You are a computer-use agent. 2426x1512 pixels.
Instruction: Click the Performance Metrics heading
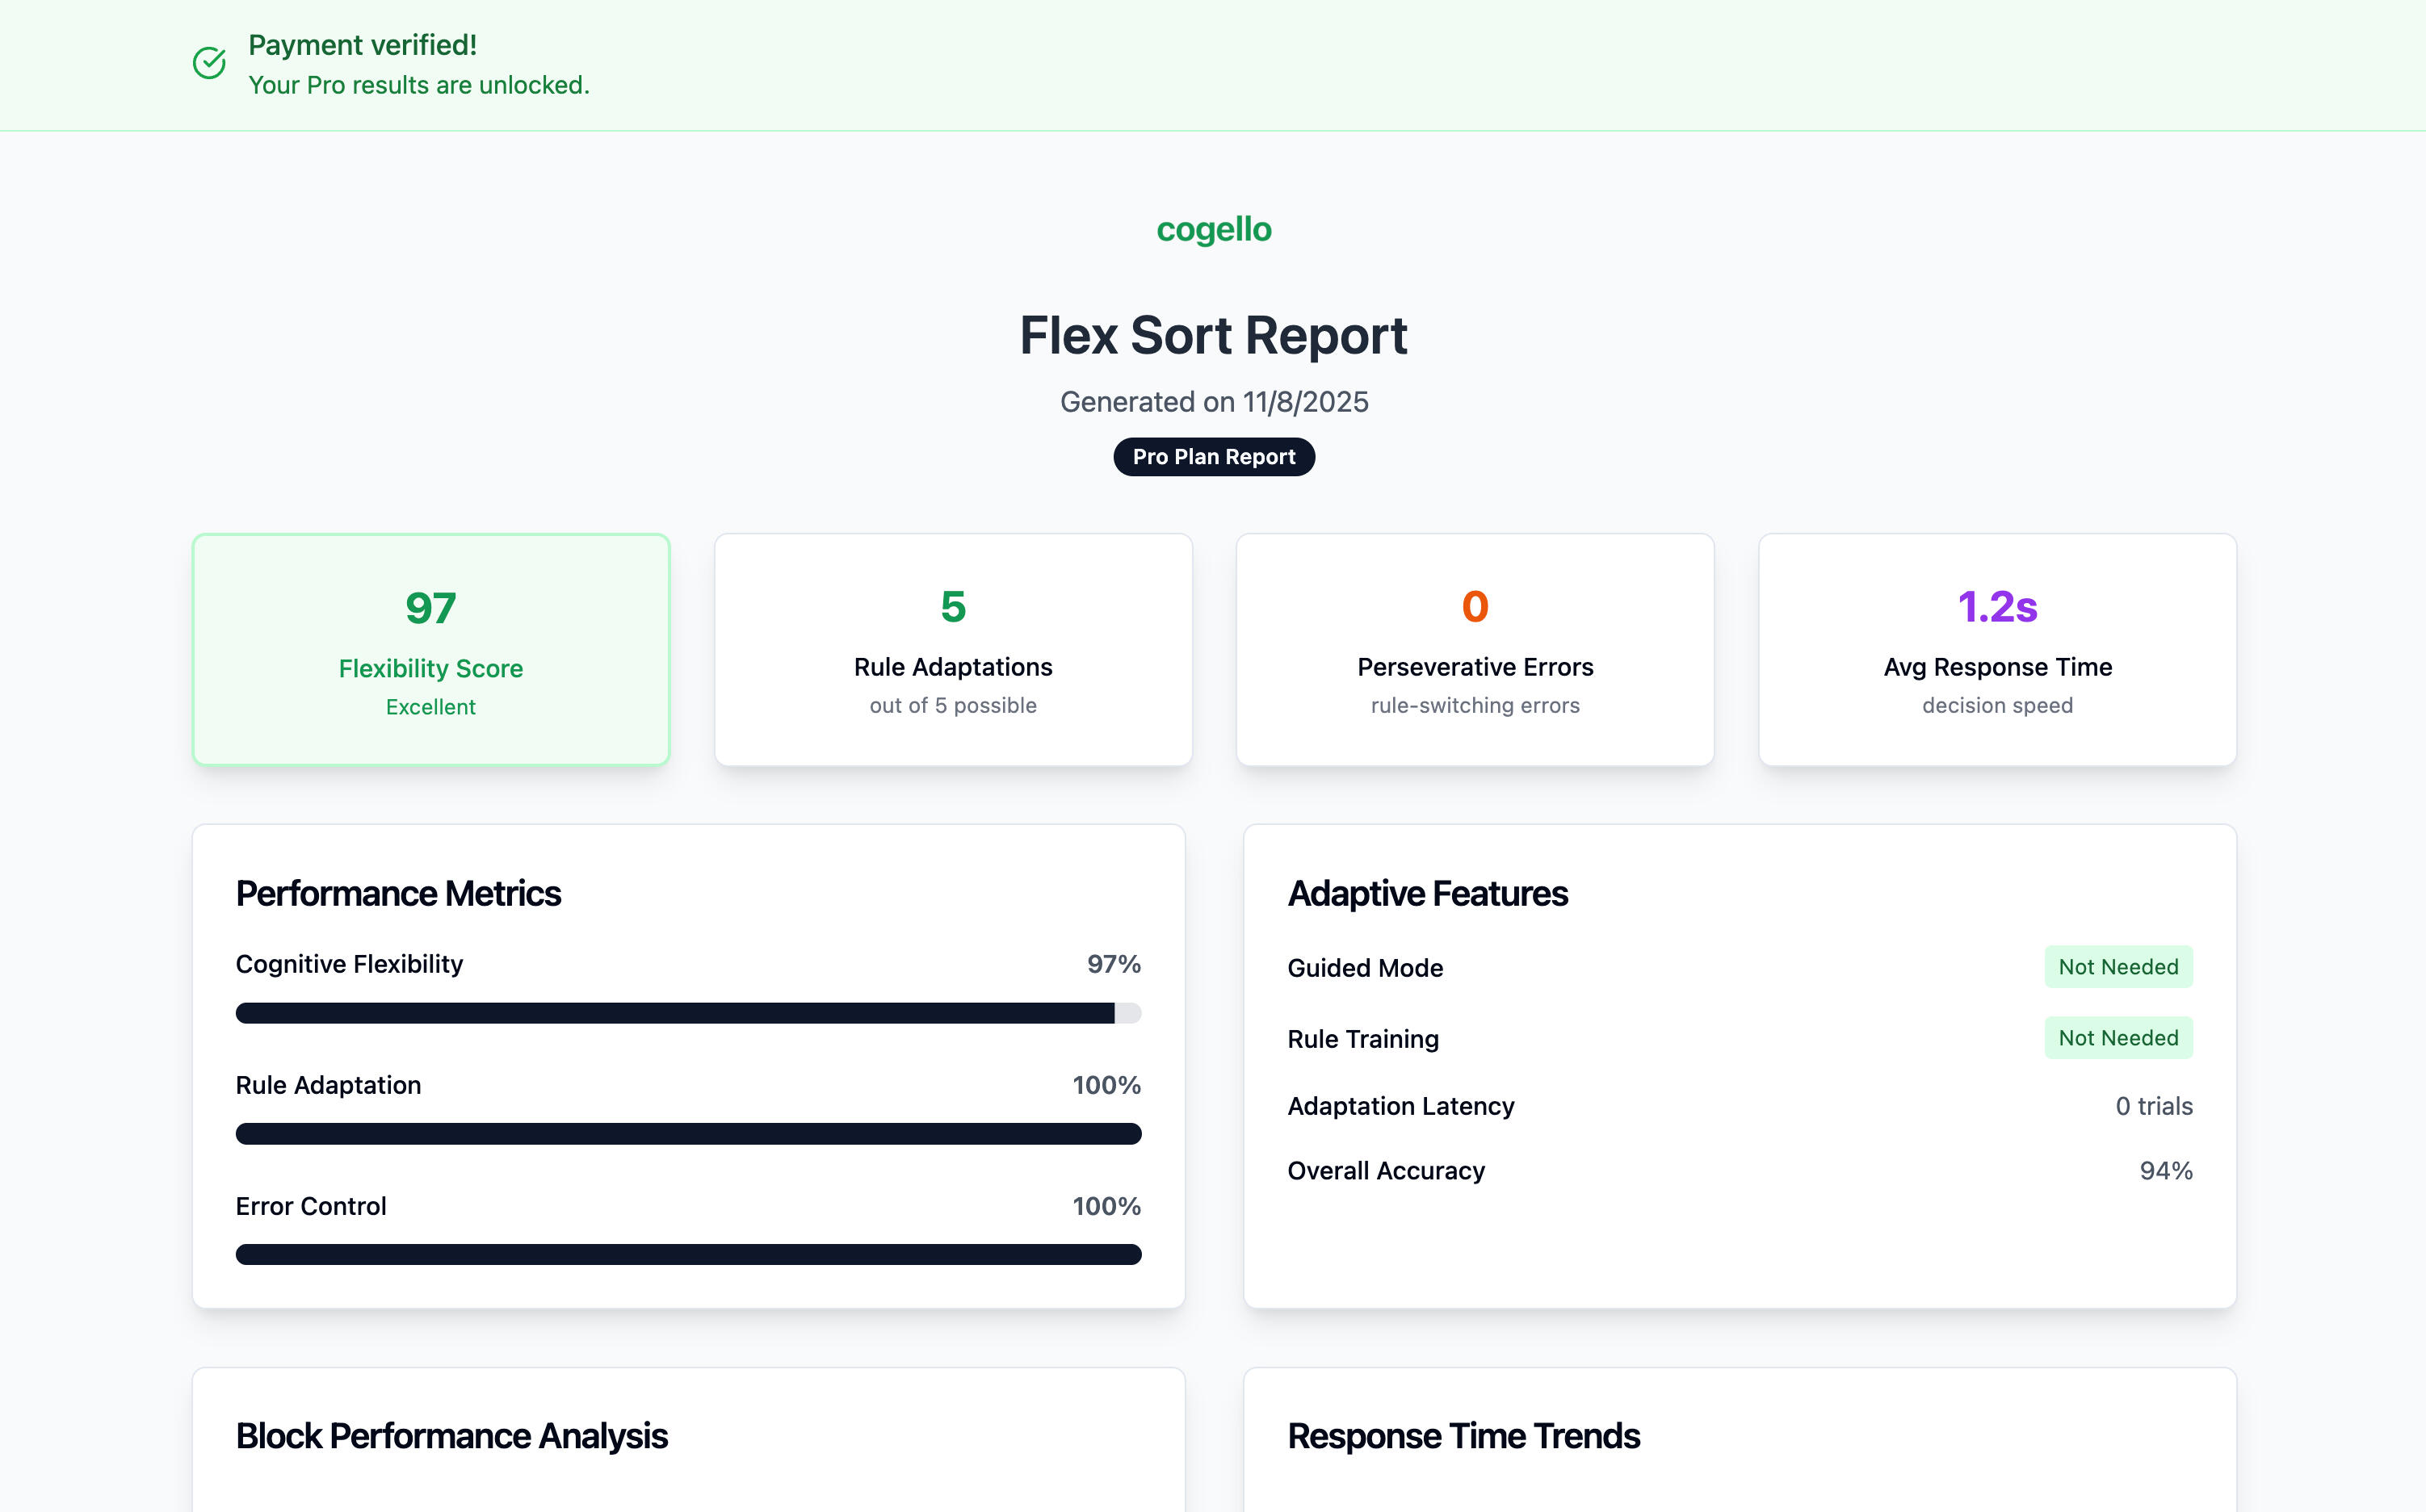[x=398, y=894]
